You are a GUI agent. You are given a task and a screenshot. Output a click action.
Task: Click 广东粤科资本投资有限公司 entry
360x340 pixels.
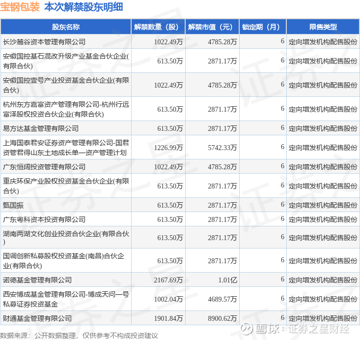tap(44, 219)
